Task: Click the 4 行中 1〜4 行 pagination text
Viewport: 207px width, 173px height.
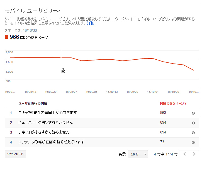Action: pyautogui.click(x=166, y=154)
